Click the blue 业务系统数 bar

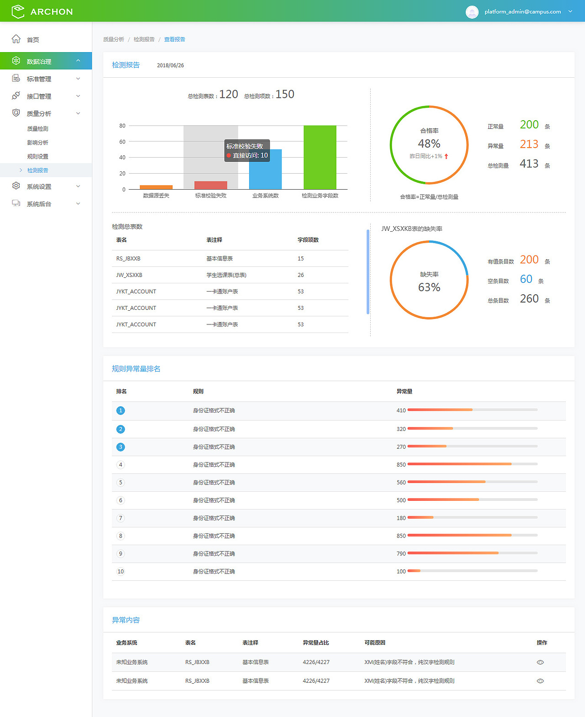pos(266,169)
